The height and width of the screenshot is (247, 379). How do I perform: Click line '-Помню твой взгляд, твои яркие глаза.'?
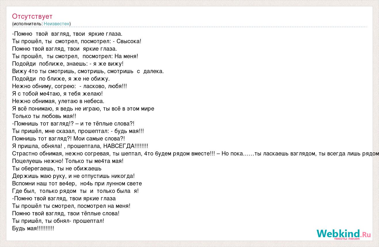click(x=67, y=34)
